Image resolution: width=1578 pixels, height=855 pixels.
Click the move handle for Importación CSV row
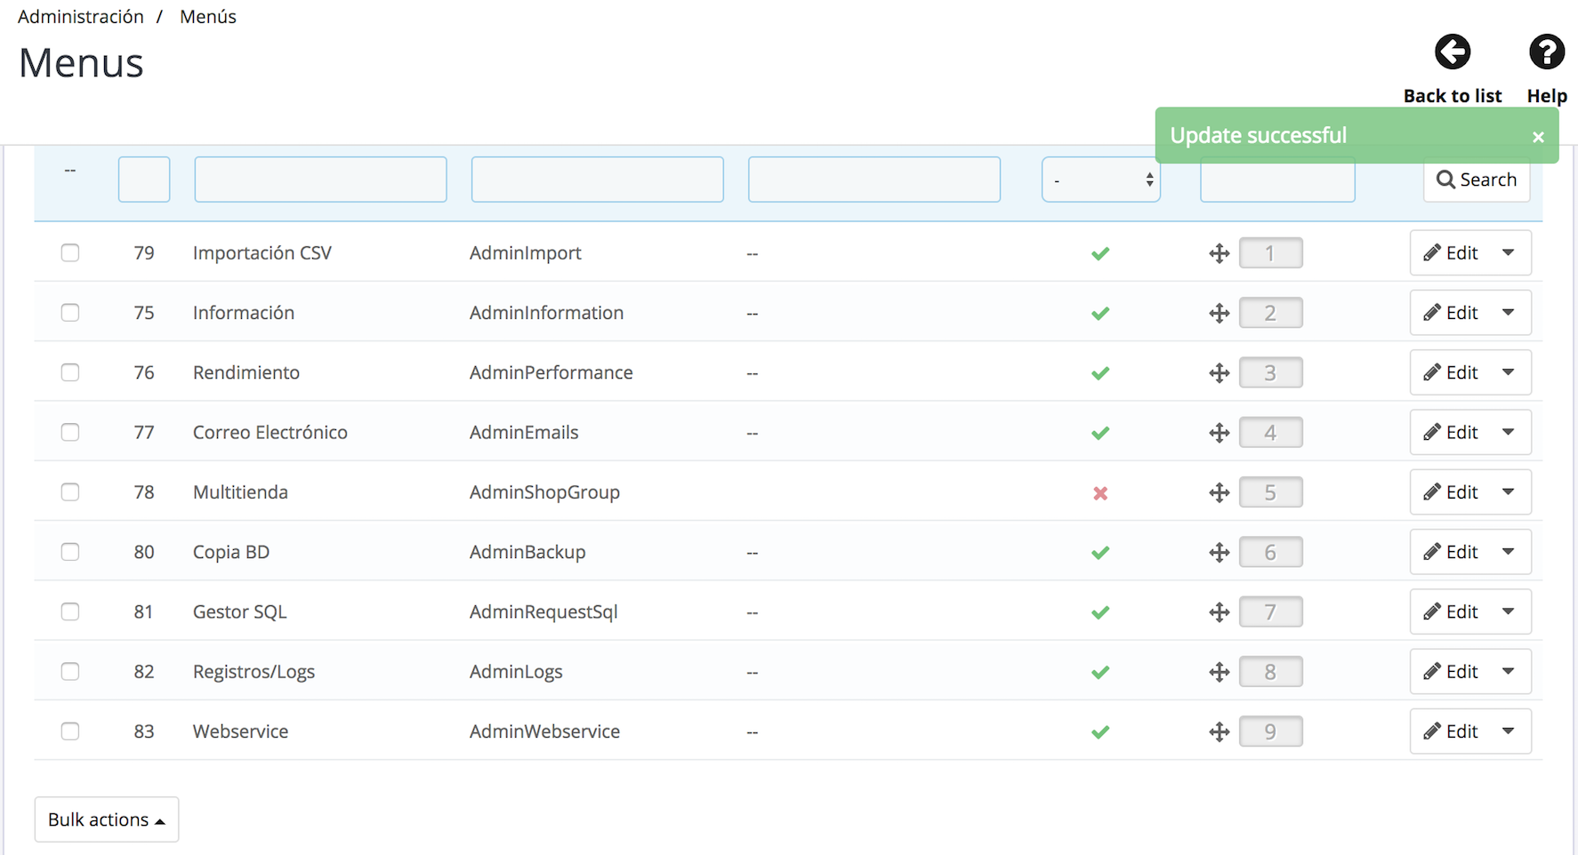(x=1219, y=254)
